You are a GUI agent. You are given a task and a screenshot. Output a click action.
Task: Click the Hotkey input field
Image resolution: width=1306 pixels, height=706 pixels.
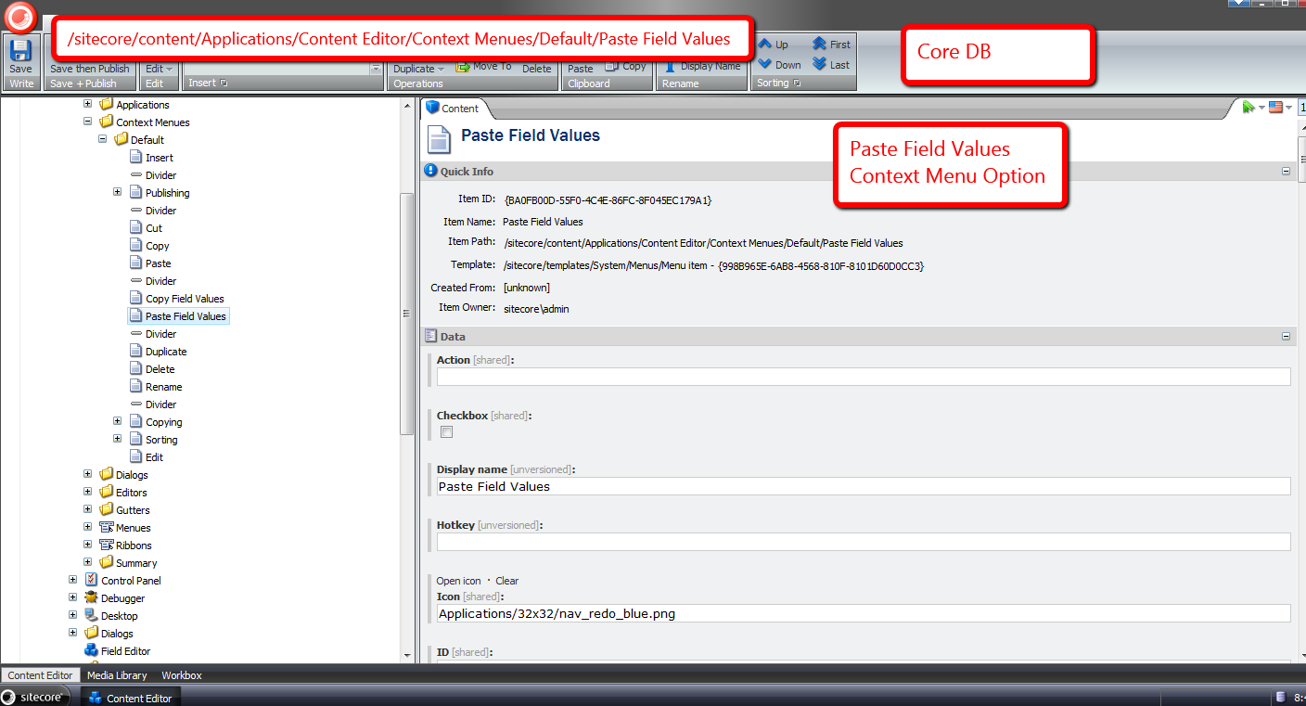863,542
